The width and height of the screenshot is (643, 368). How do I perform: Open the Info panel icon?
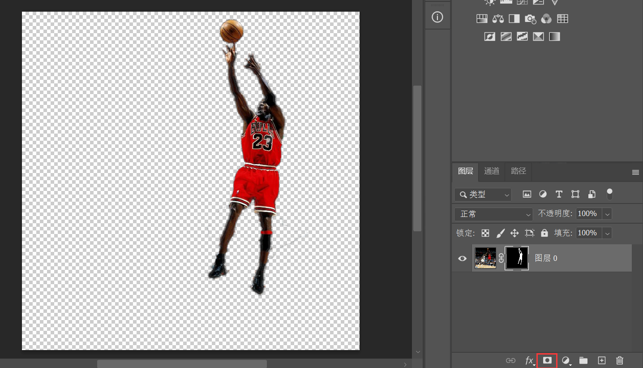coord(437,17)
